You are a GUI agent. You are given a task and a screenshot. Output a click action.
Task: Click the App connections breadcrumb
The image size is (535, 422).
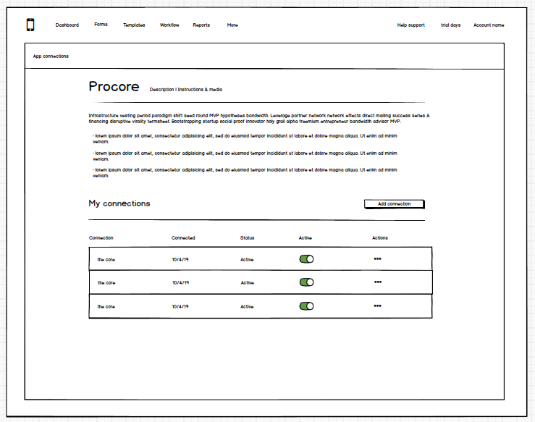tap(51, 56)
